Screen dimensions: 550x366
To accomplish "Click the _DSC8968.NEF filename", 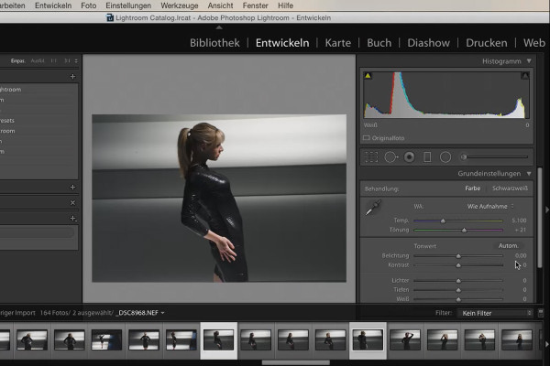I will [137, 313].
